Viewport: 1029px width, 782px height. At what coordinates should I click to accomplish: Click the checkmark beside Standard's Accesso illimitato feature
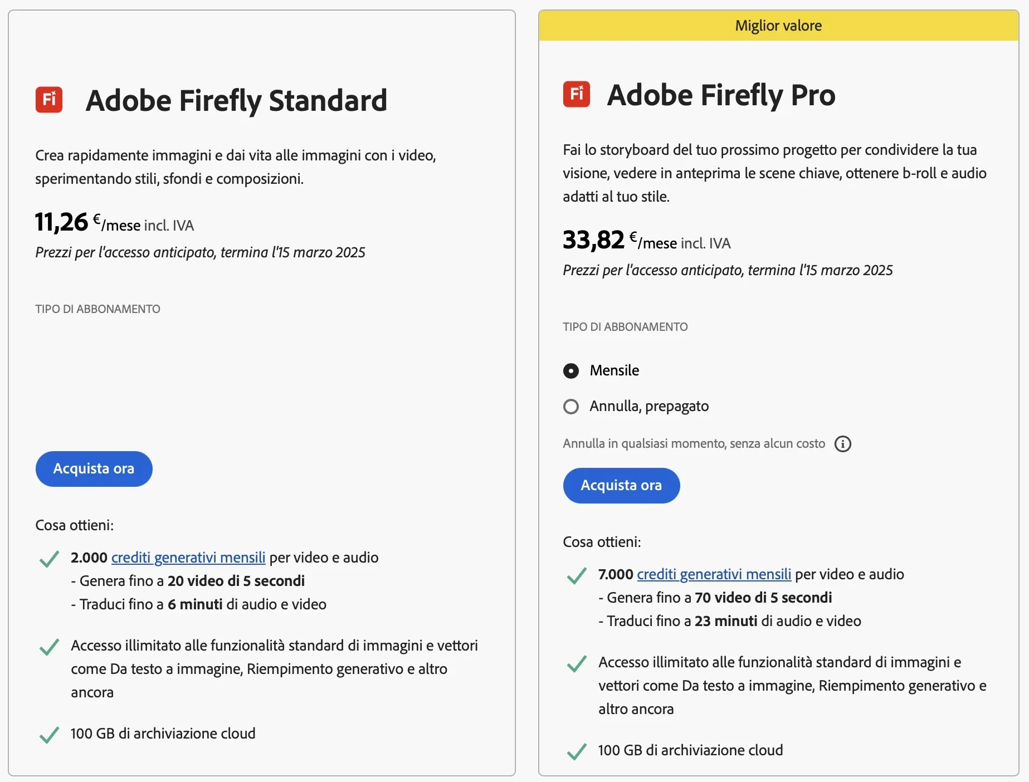(49, 647)
